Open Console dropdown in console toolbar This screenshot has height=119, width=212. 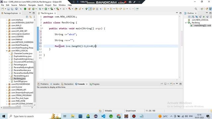(x=174, y=84)
